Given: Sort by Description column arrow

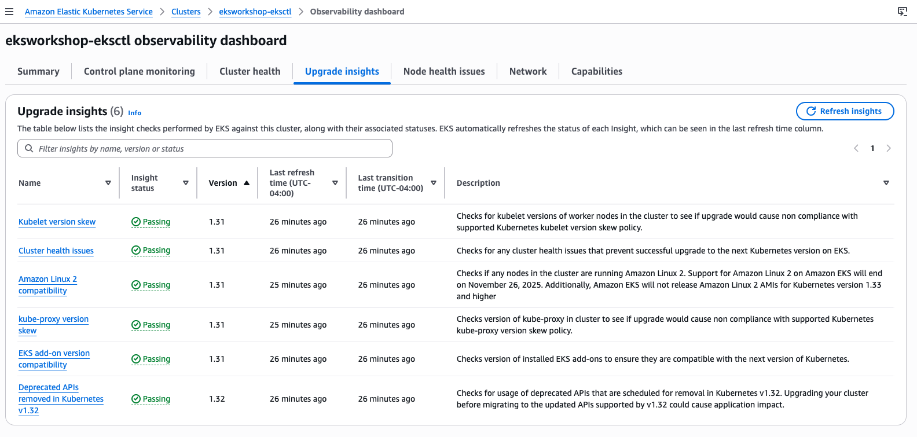Looking at the screenshot, I should 886,183.
